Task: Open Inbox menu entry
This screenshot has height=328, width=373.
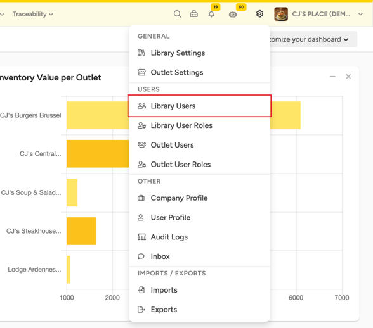Action: (199, 256)
